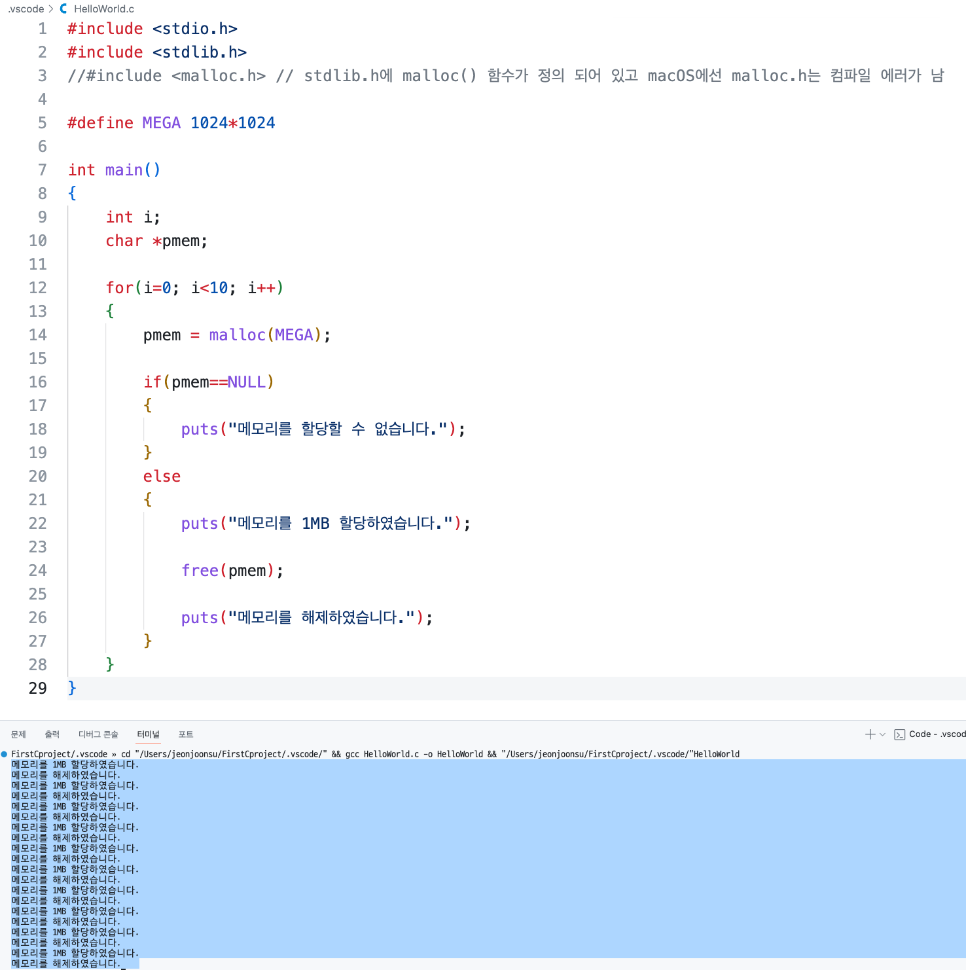The width and height of the screenshot is (966, 970).
Task: Click line number 7 in the gutter
Action: pos(43,170)
